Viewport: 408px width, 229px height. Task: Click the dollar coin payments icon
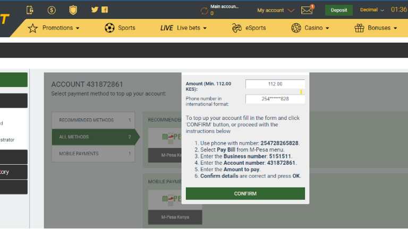(52, 10)
